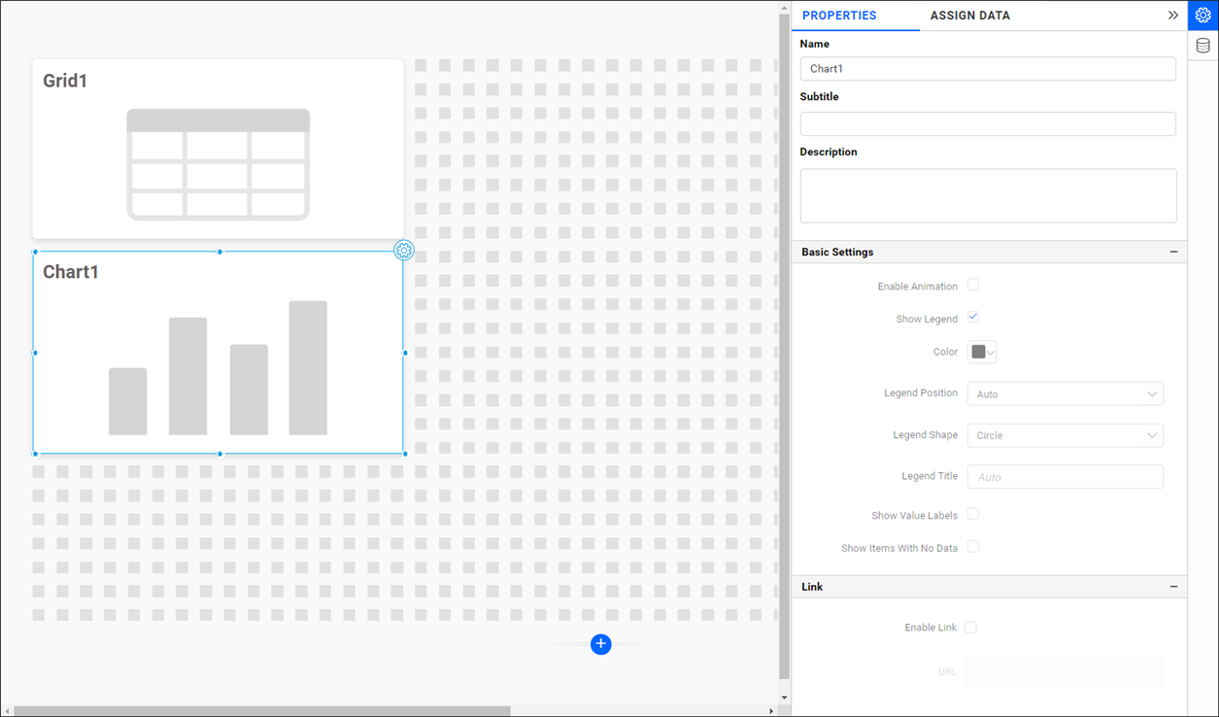The image size is (1219, 717).
Task: Open the Legend Shape dropdown
Action: [1065, 435]
